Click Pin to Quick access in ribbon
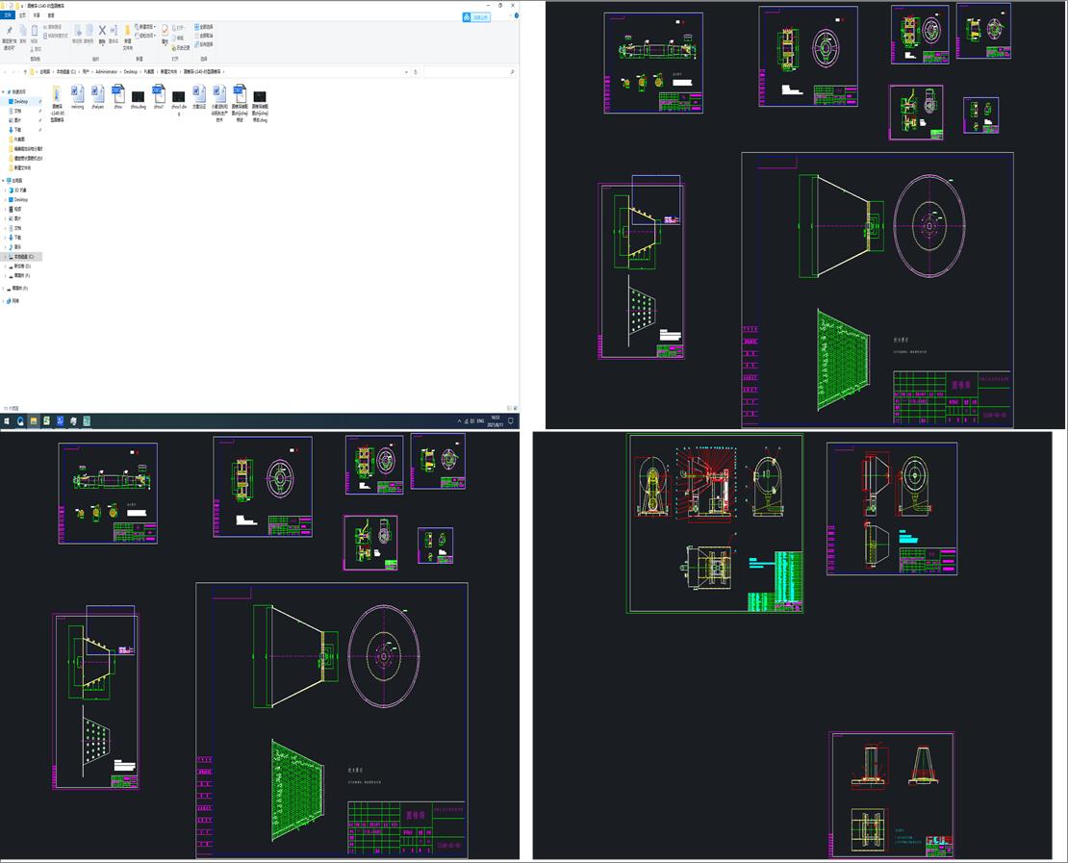 9,38
